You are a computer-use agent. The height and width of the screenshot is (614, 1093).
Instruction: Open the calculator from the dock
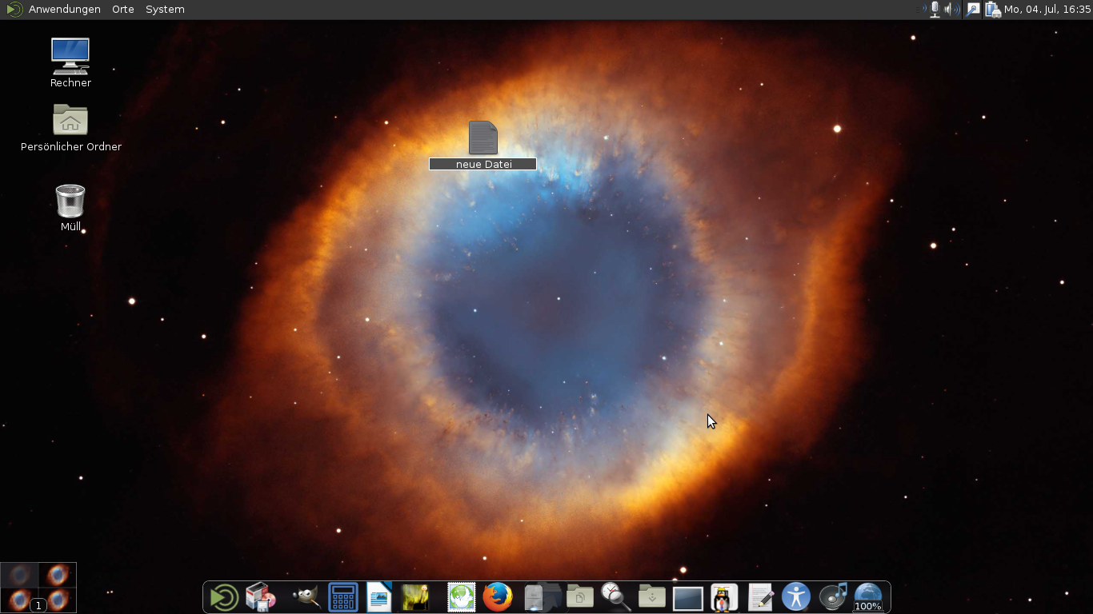click(343, 597)
